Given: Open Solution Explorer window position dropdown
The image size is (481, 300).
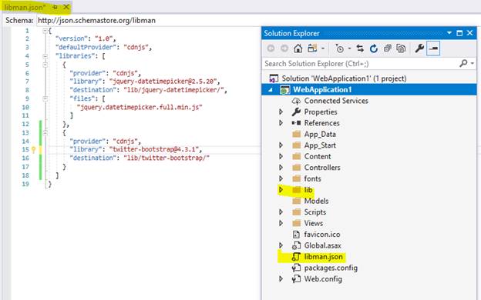Looking at the screenshot, I should (449, 33).
